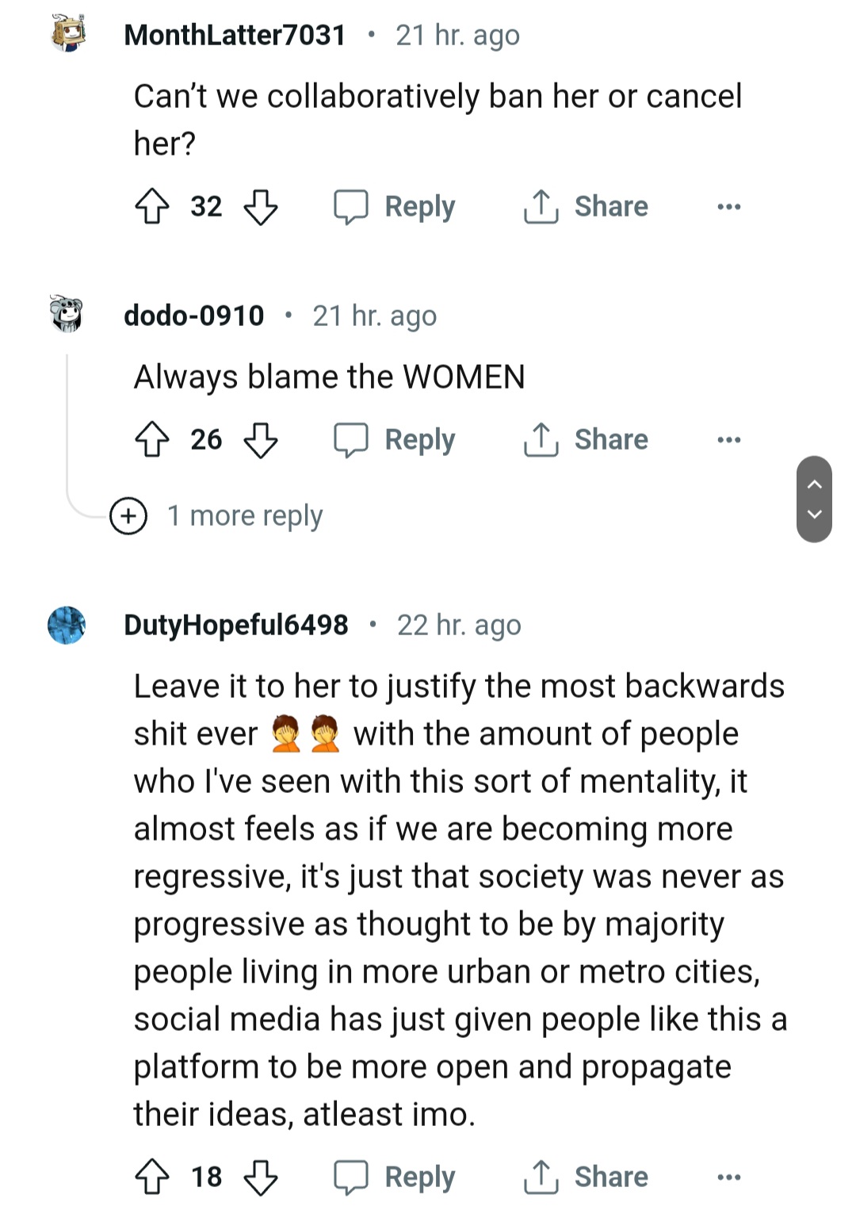Jump to next comment with down chevron
This screenshot has width=856, height=1214.
coord(814,515)
